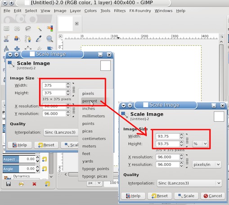
Task: Pick the Scissors Select tool
Action: pyautogui.click(x=6, y=39)
